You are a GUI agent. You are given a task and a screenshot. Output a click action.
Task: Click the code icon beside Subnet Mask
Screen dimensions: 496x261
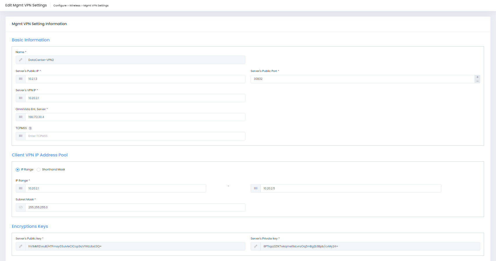coord(21,207)
